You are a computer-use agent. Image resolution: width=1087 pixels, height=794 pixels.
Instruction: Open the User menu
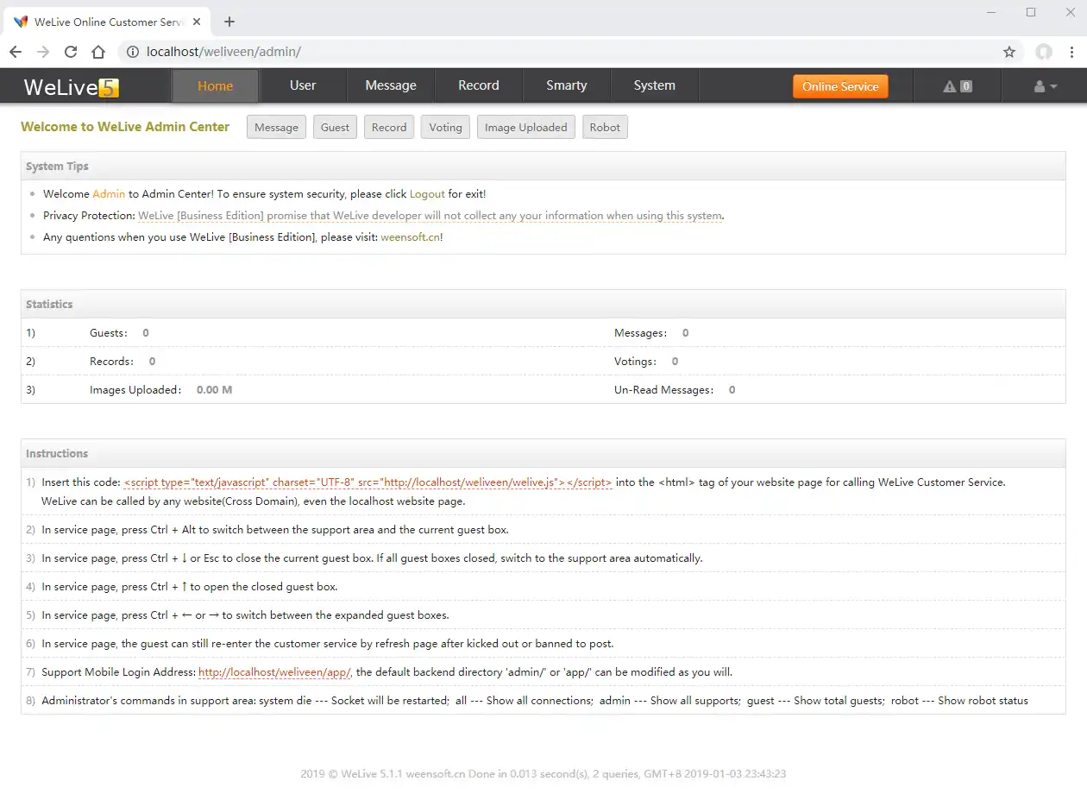point(303,85)
